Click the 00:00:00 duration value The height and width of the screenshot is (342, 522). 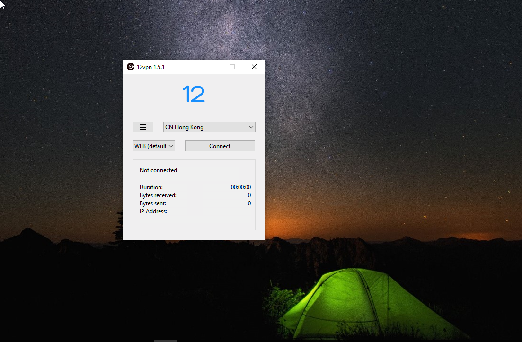[x=241, y=187]
